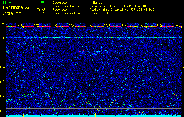Click the HROFFT title text
184x117 pixels.
pos(18,2)
